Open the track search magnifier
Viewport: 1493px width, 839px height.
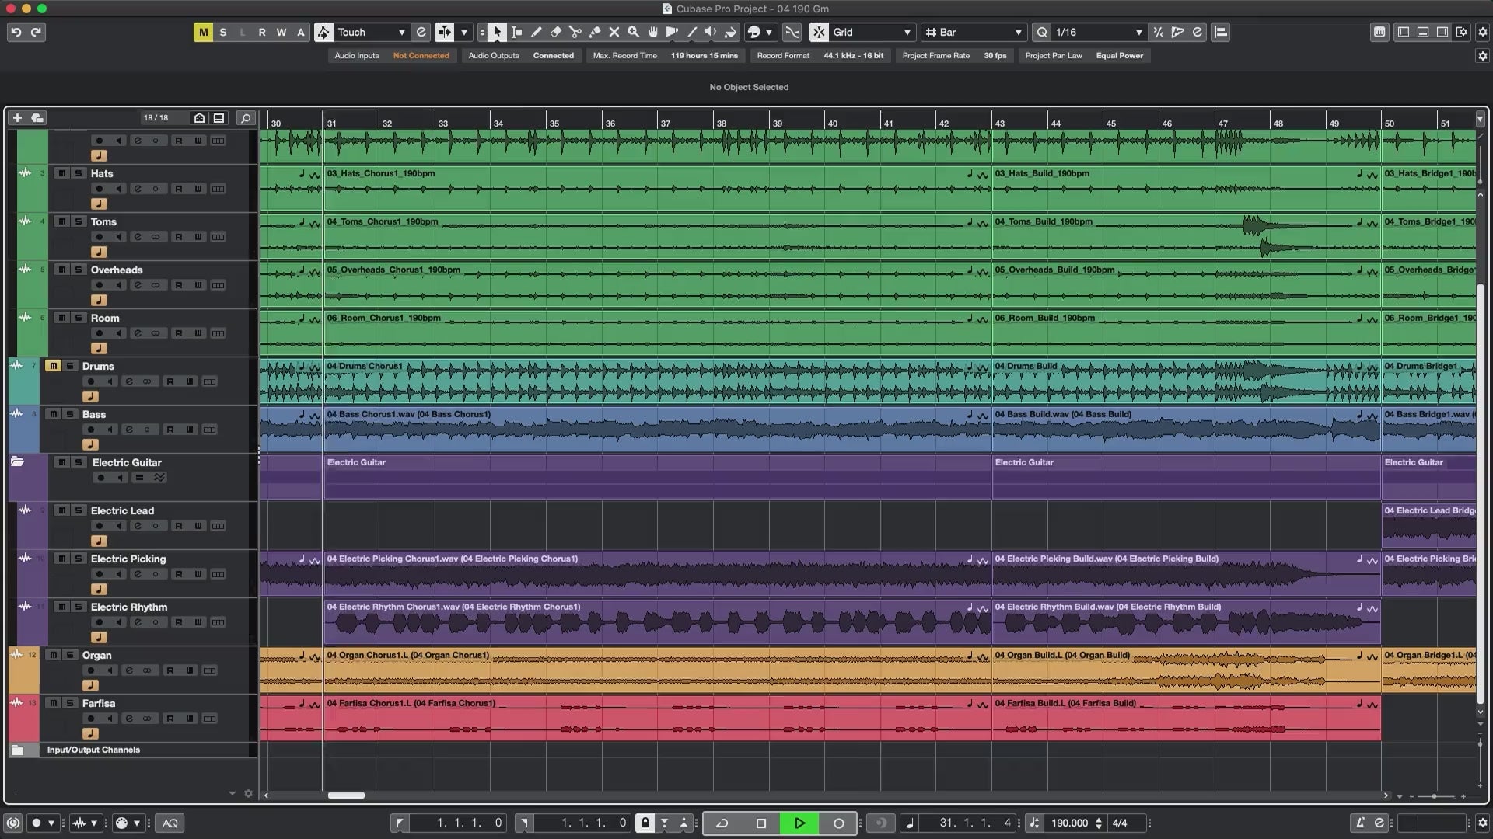[x=246, y=118]
